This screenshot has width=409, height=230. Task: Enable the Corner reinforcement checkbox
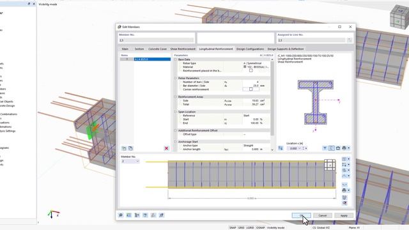[x=251, y=89]
